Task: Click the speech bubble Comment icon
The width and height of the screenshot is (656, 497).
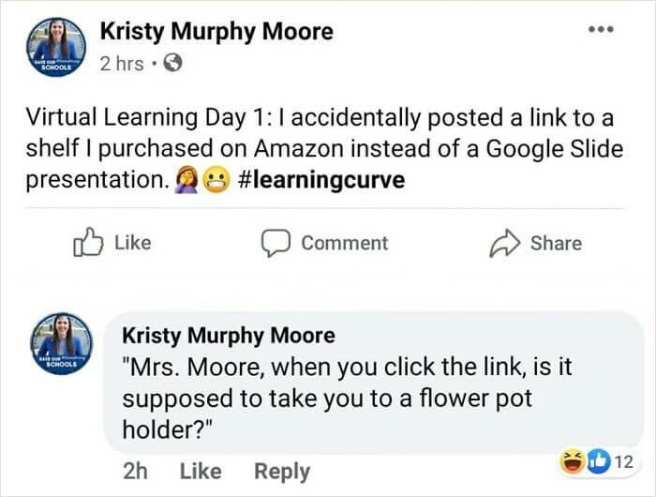Action: pos(276,243)
